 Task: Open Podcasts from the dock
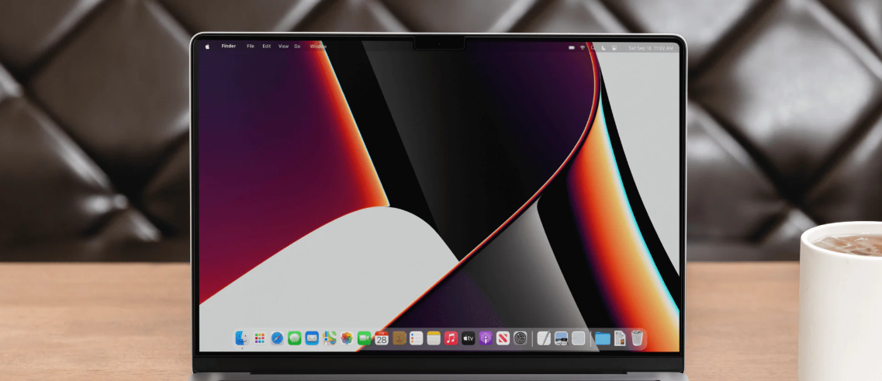486,338
